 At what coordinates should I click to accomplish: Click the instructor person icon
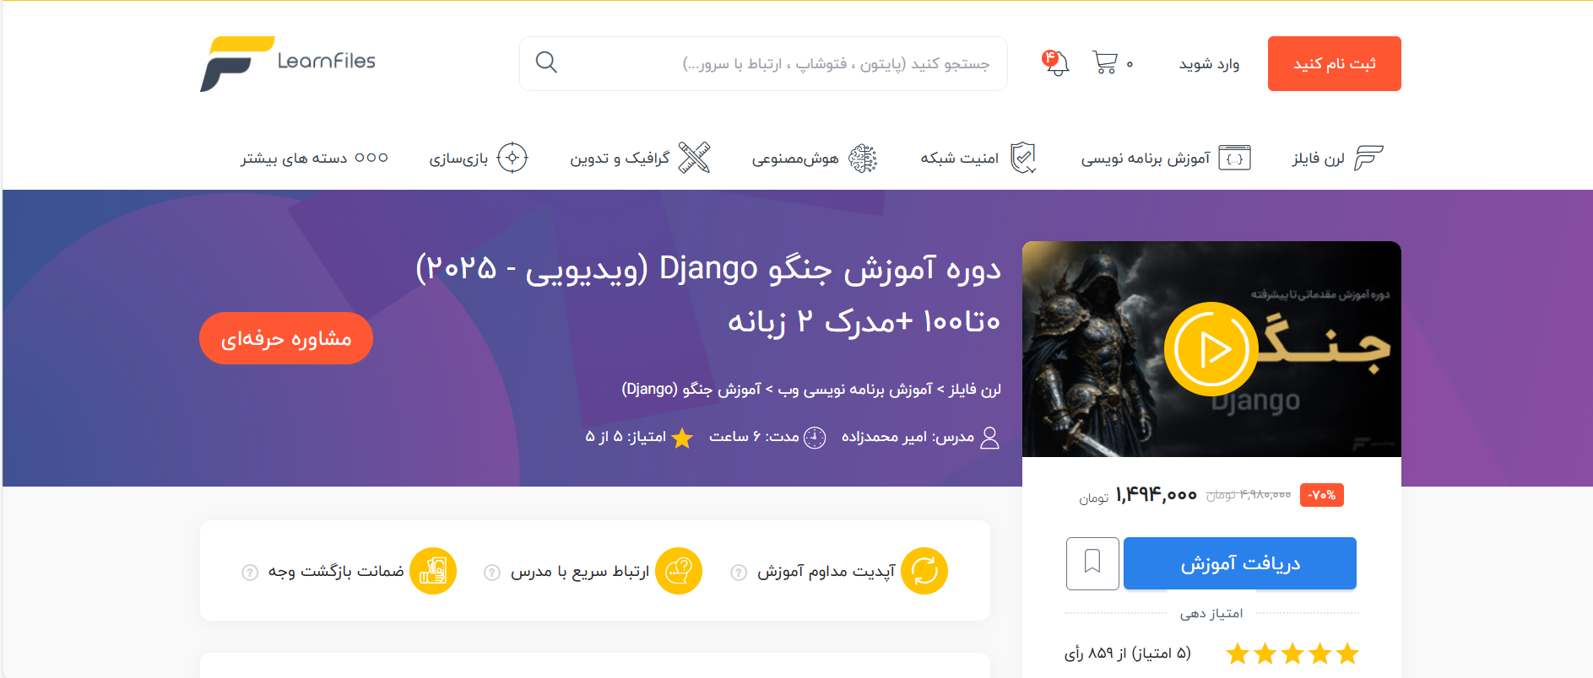point(990,437)
